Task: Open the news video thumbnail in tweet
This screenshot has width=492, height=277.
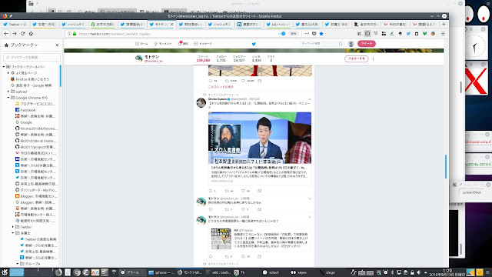Action: pos(260,138)
